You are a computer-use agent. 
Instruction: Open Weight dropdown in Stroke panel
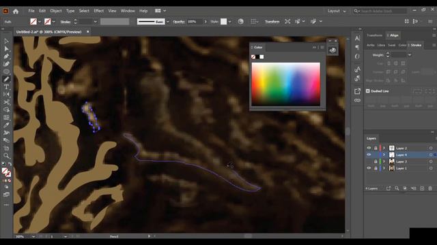410,55
